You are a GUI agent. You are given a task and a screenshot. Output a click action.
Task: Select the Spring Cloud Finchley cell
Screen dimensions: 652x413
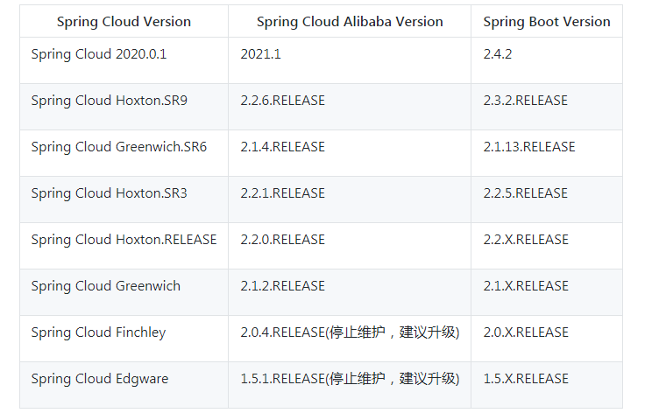(x=124, y=339)
